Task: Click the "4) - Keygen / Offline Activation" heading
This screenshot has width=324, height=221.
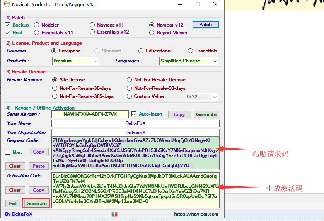Action: (40, 108)
